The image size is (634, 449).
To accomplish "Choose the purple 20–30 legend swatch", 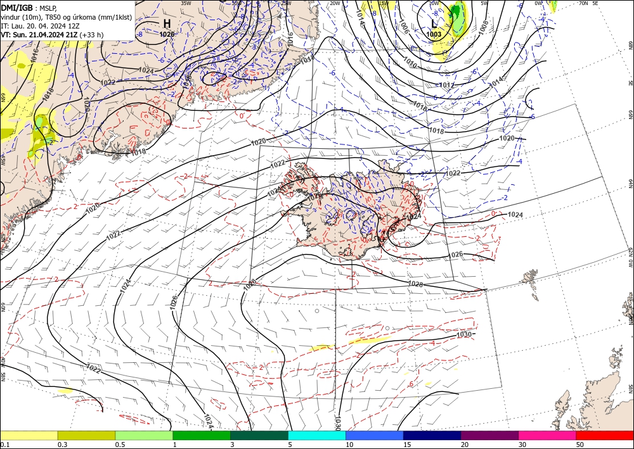I will click(489, 435).
